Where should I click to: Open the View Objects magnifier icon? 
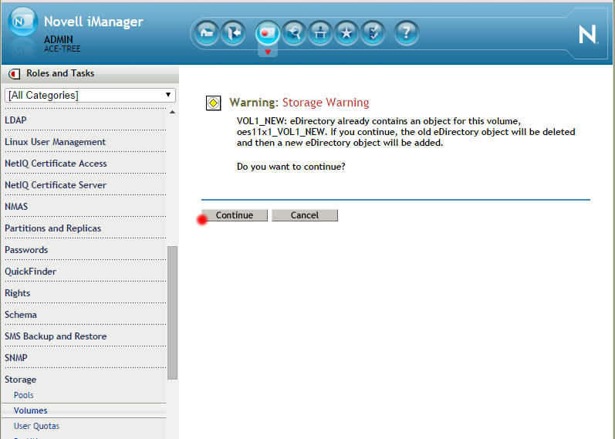[x=294, y=33]
